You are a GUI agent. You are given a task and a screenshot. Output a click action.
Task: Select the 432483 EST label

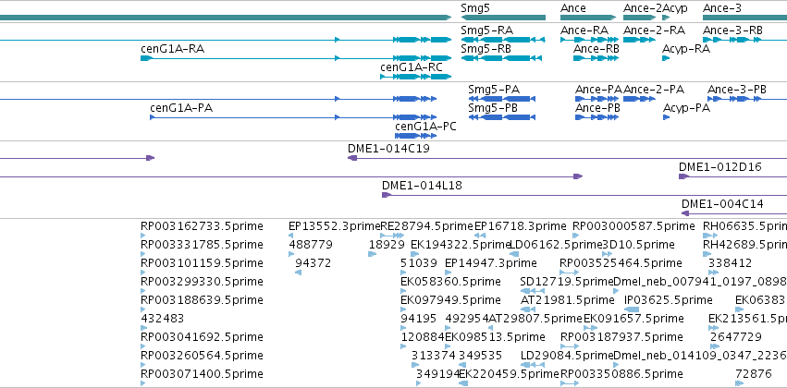(x=162, y=319)
